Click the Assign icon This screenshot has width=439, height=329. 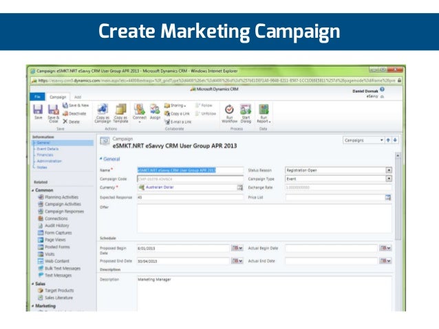155,111
